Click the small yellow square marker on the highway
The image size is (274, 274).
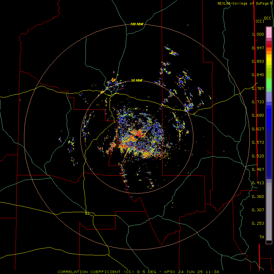87,213
